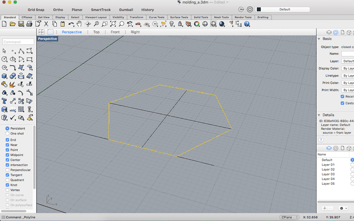Open the Top viewport tab
The height and width of the screenshot is (221, 354).
[96, 32]
